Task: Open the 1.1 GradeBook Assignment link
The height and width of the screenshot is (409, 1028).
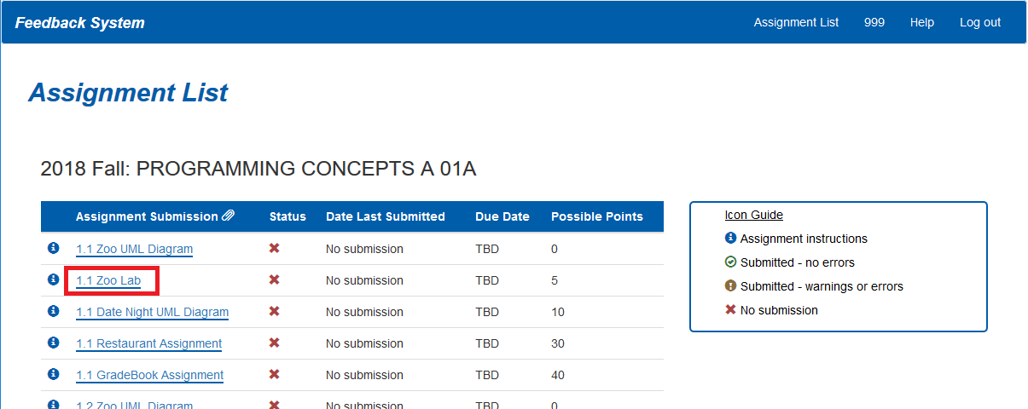Action: pos(149,375)
